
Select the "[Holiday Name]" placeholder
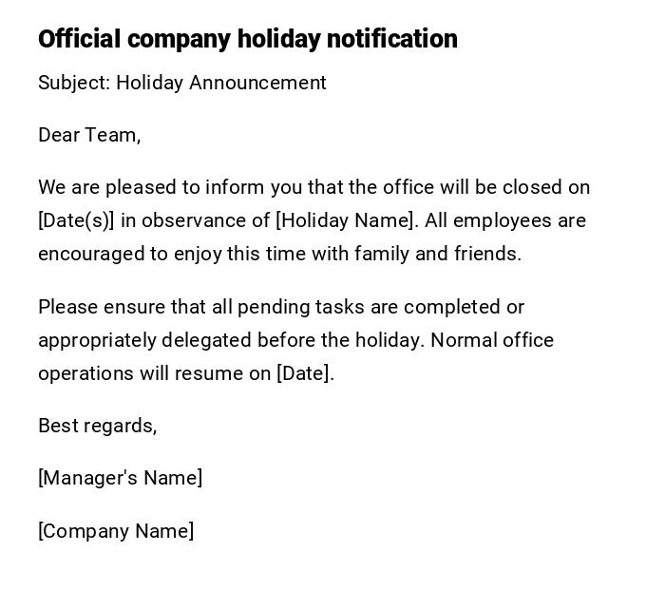[346, 220]
